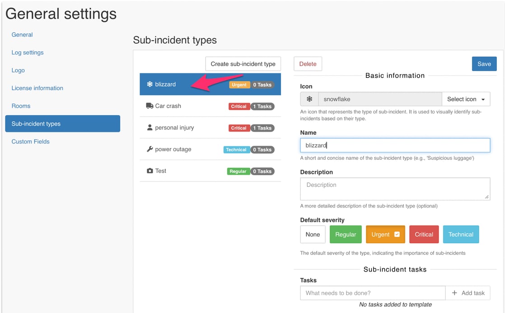Click the wrench icon for power outage

pos(150,149)
